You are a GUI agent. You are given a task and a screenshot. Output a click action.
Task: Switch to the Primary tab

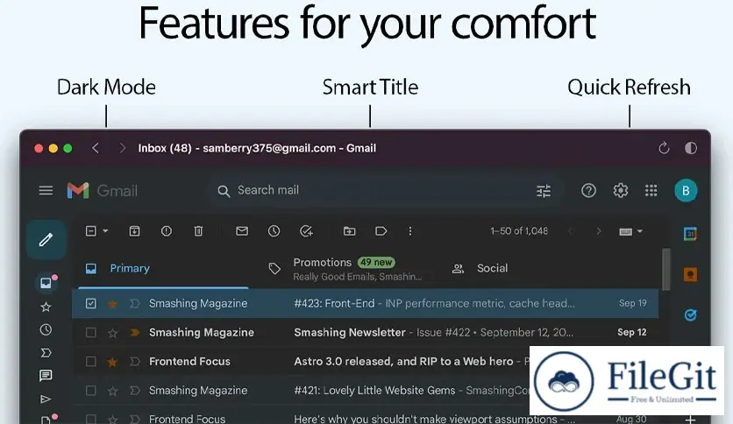(x=164, y=268)
